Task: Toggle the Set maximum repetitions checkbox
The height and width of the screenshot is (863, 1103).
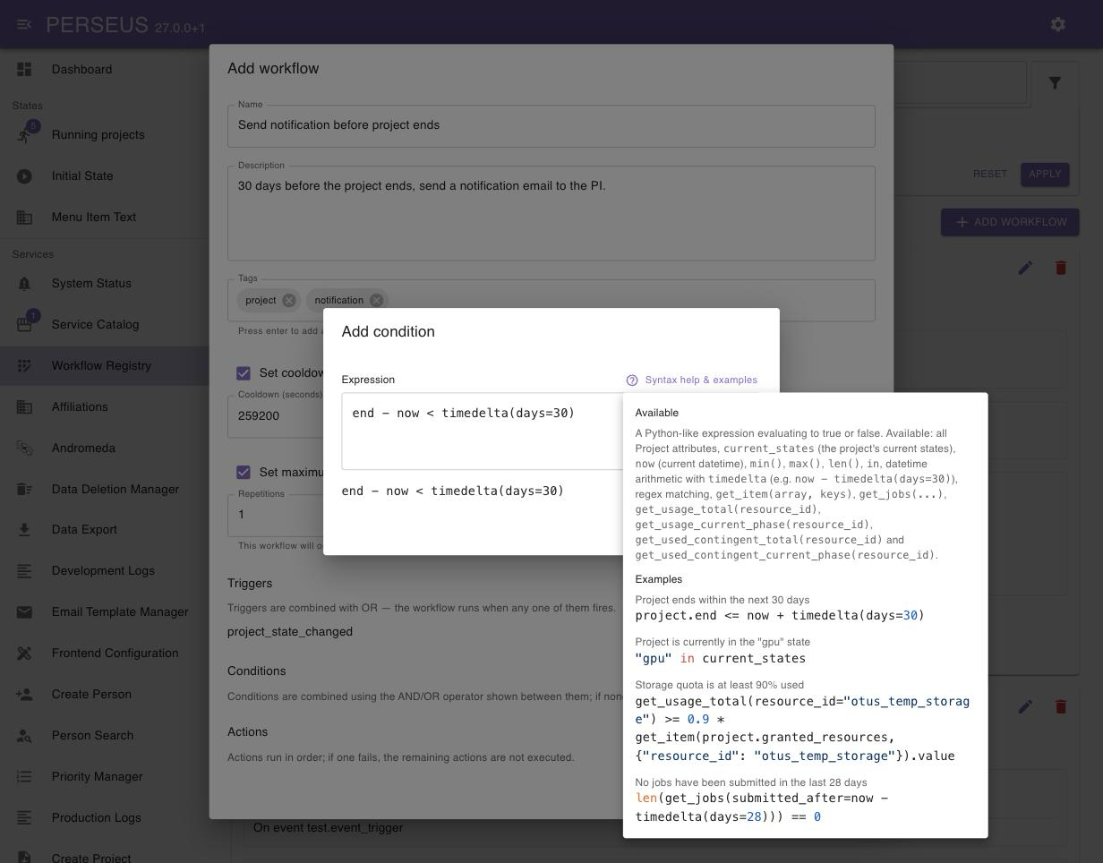Action: click(x=244, y=472)
